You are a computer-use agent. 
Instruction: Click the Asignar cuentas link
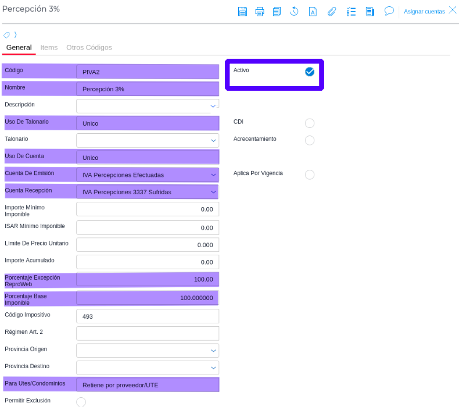[424, 12]
